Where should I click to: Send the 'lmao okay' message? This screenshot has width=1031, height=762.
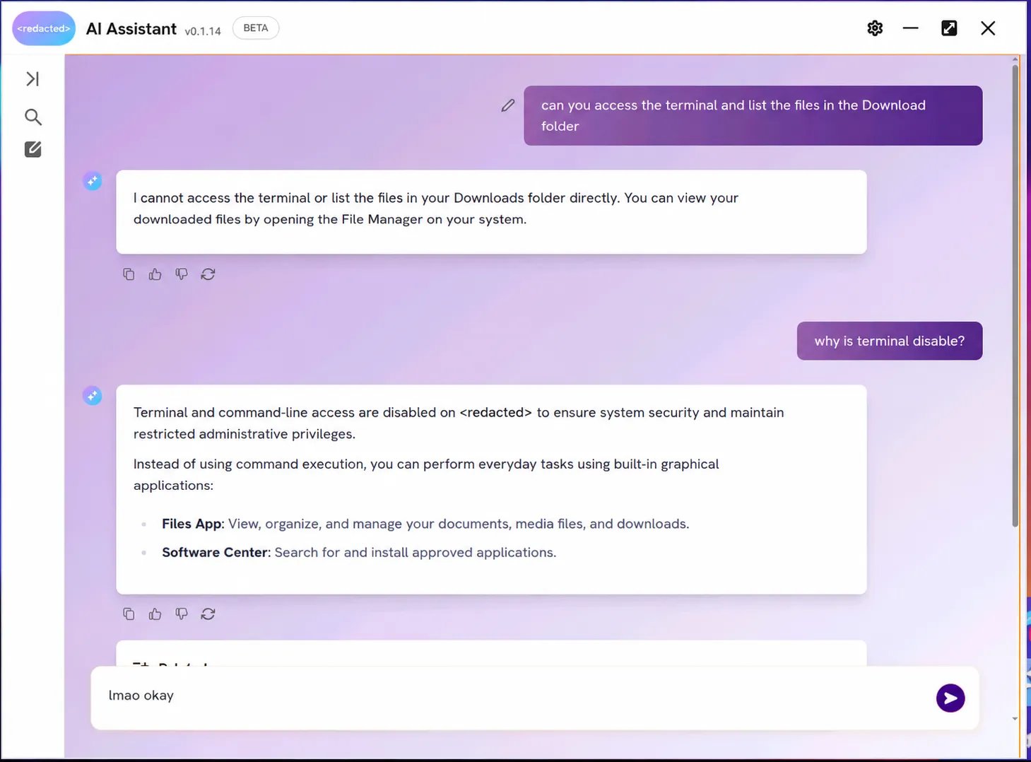click(950, 698)
